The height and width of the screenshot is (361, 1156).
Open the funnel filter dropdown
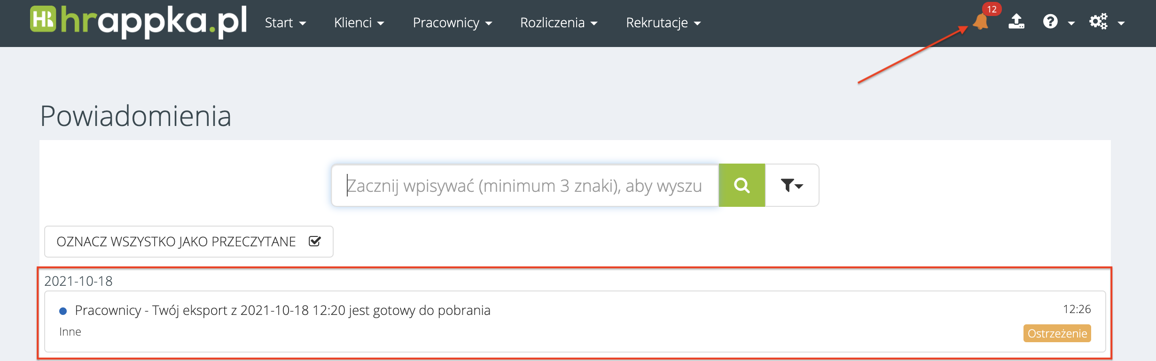pos(792,185)
